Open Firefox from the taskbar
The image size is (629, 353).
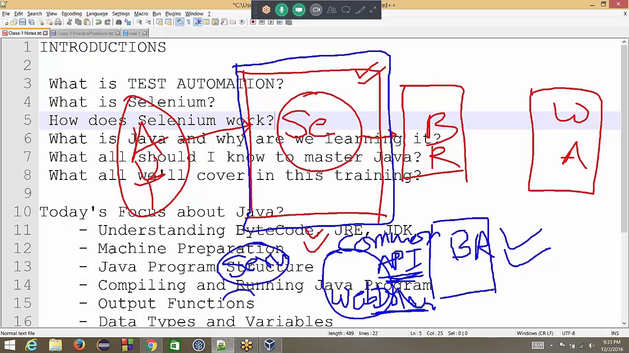[79, 346]
